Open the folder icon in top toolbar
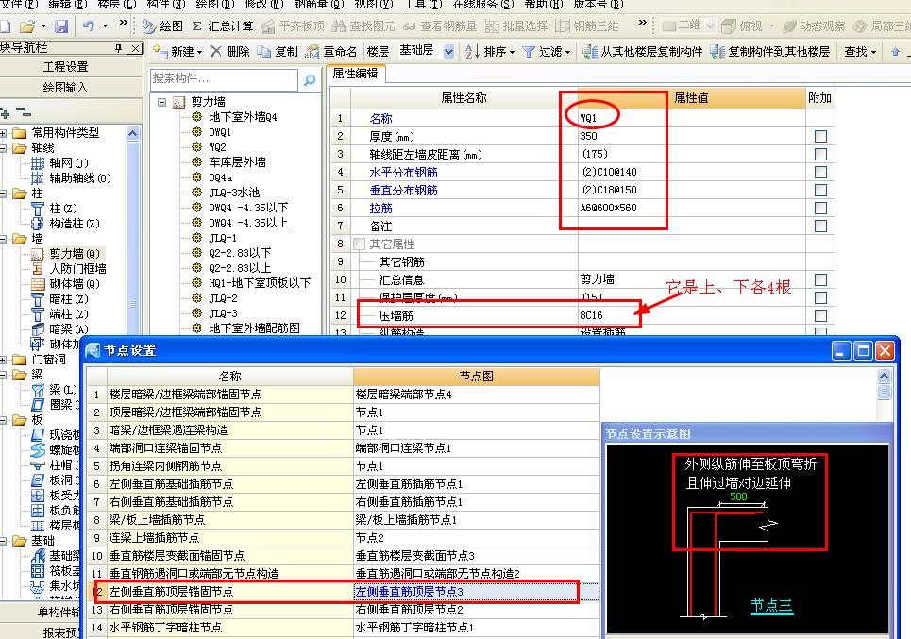Screen dimensions: 911x639 pyautogui.click(x=27, y=26)
